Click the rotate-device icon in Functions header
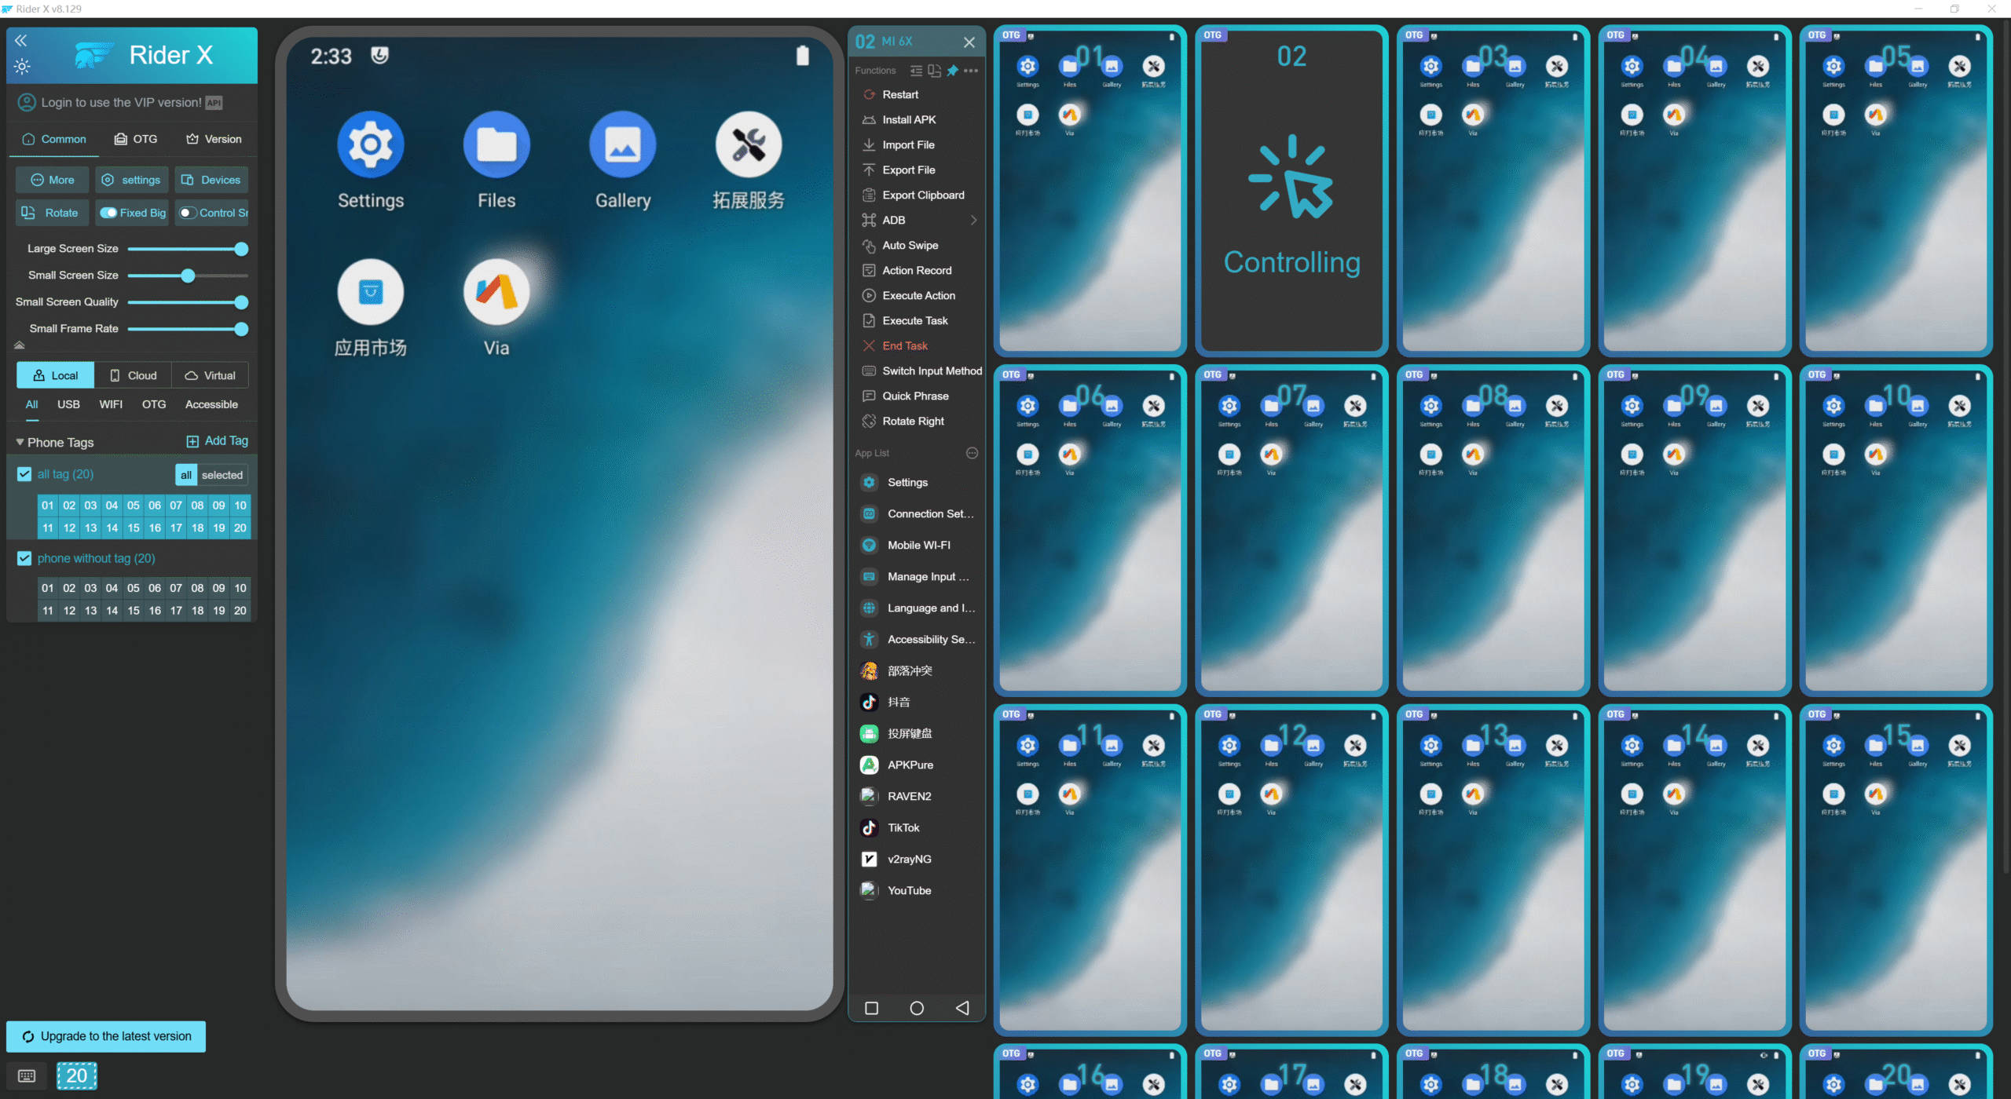The width and height of the screenshot is (2011, 1099). [934, 71]
